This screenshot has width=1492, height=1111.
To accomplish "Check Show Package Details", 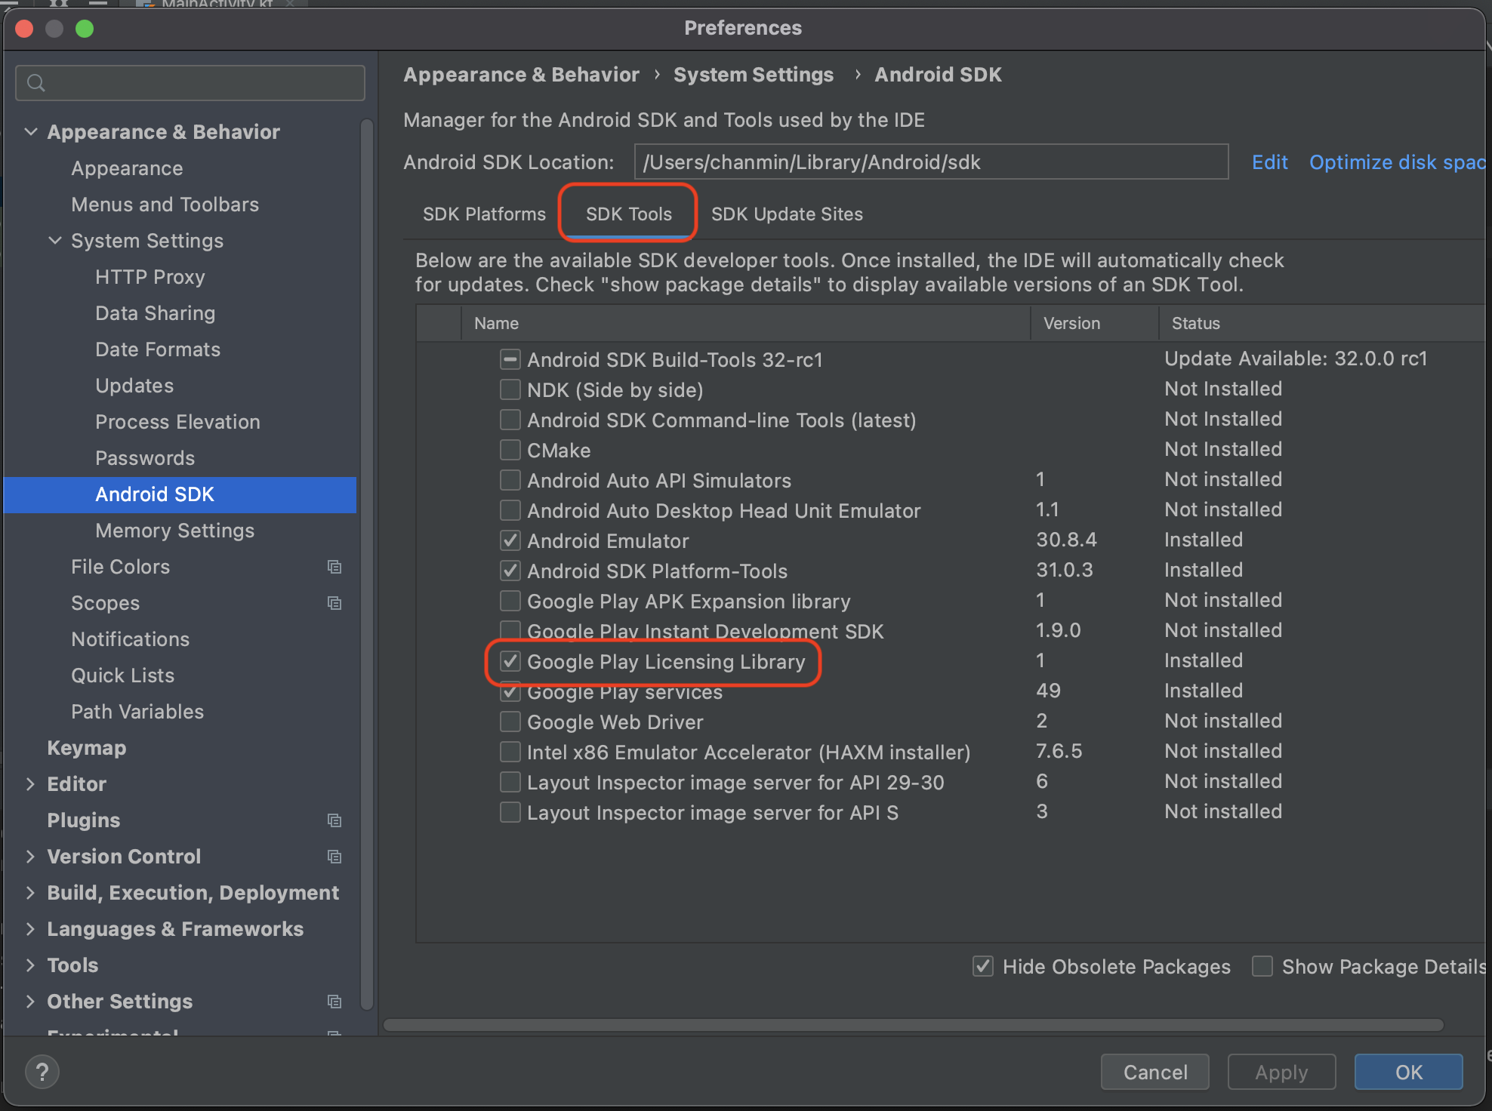I will coord(1262,967).
